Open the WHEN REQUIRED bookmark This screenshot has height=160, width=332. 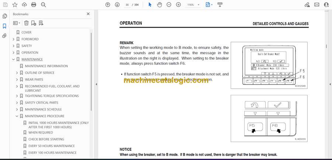coord(41,132)
